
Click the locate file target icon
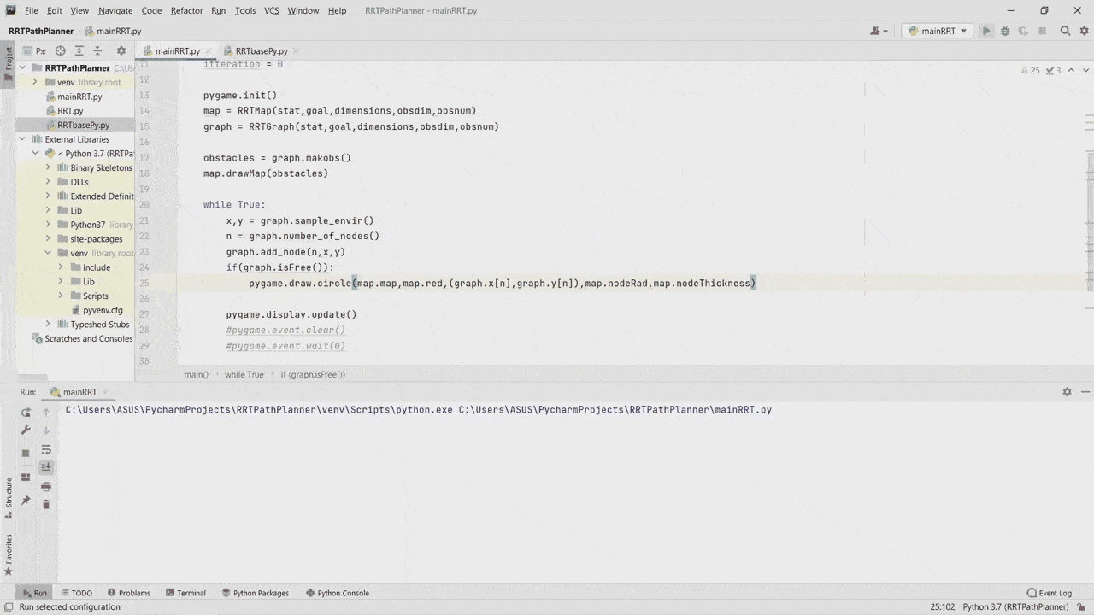(x=61, y=51)
